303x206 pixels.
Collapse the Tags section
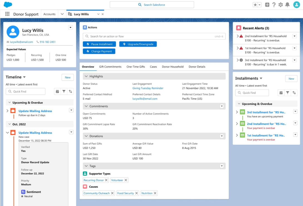pos(86,166)
